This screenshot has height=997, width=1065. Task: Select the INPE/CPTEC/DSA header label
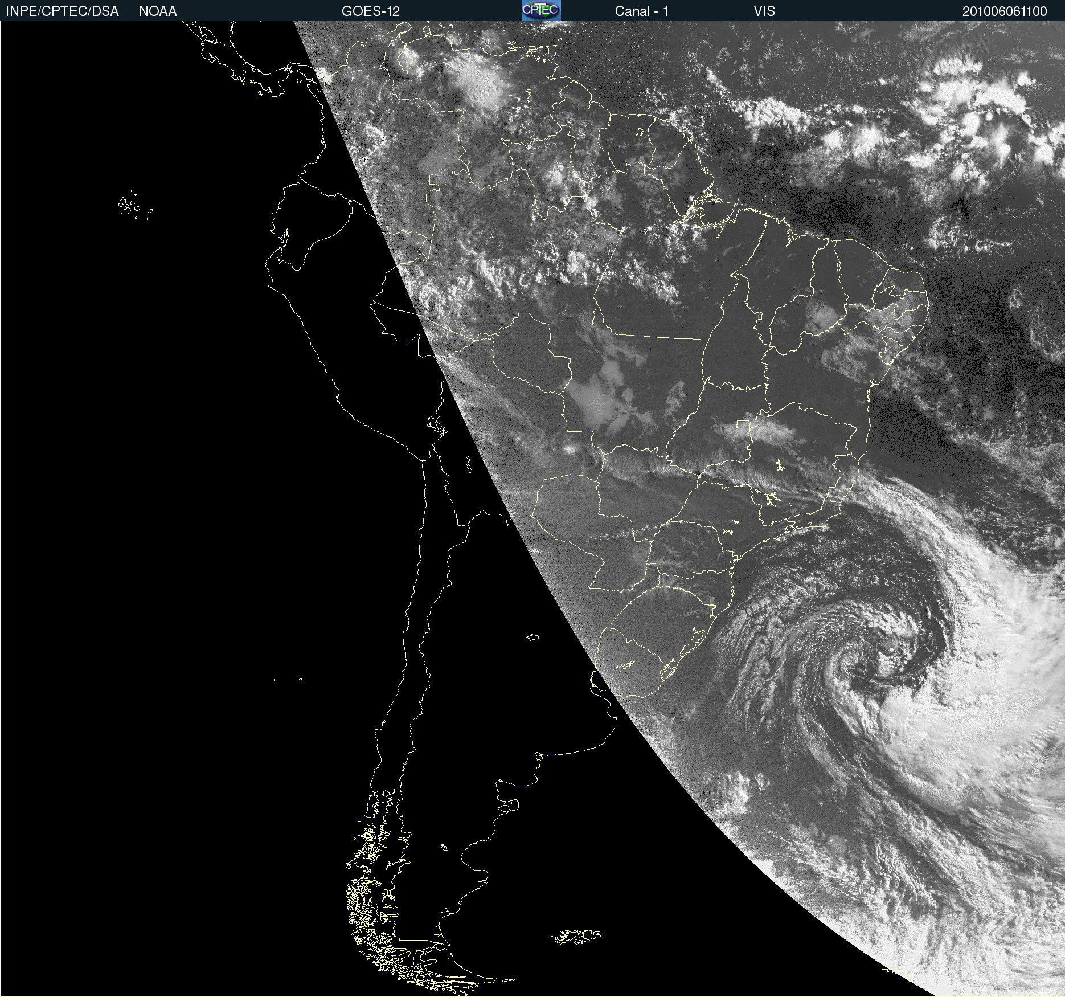[x=62, y=11]
